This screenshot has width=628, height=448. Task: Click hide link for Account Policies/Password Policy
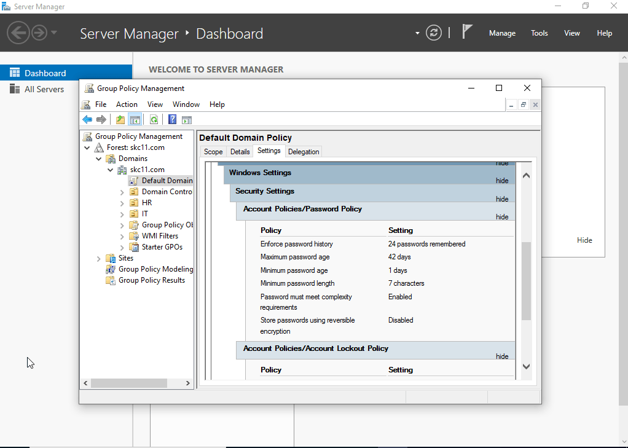[x=502, y=217]
